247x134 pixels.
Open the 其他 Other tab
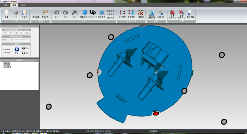[23, 5]
